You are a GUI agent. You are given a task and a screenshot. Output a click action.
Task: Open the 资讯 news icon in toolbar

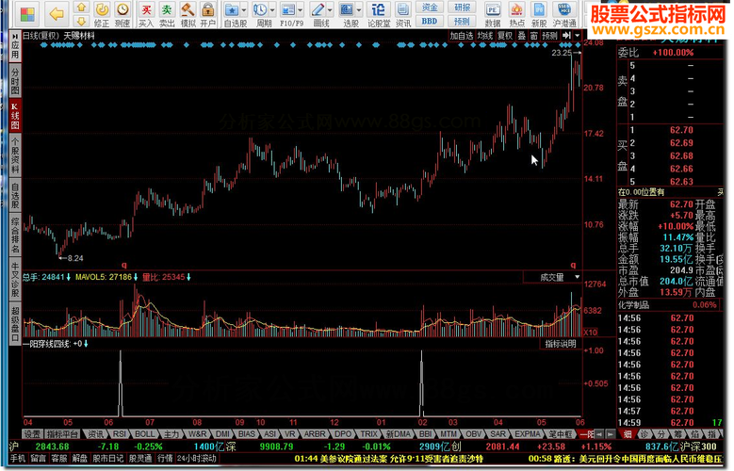click(402, 14)
